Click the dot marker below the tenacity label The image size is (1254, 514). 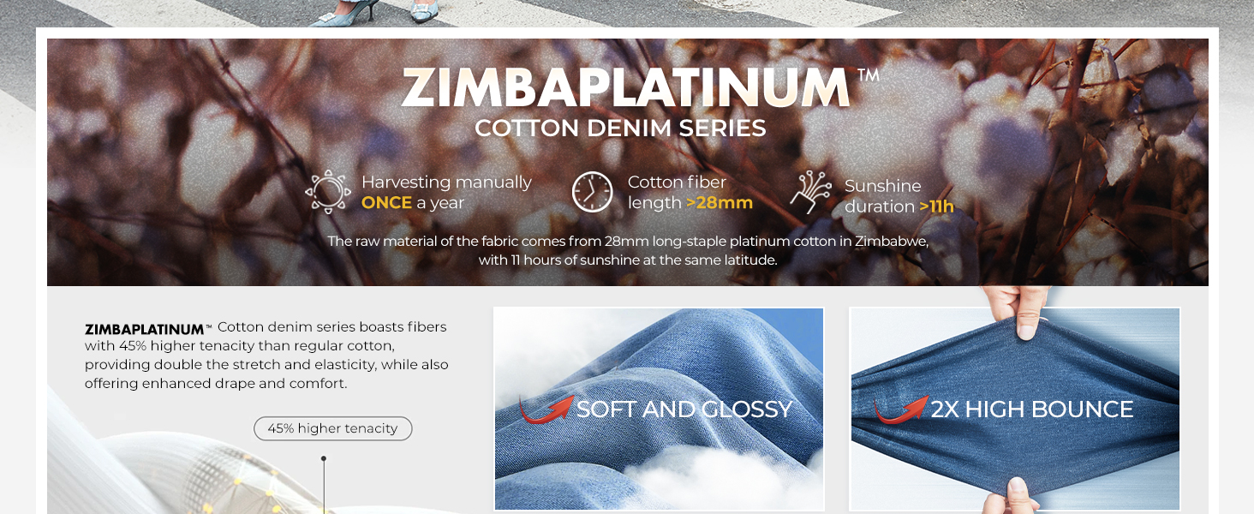[x=324, y=458]
